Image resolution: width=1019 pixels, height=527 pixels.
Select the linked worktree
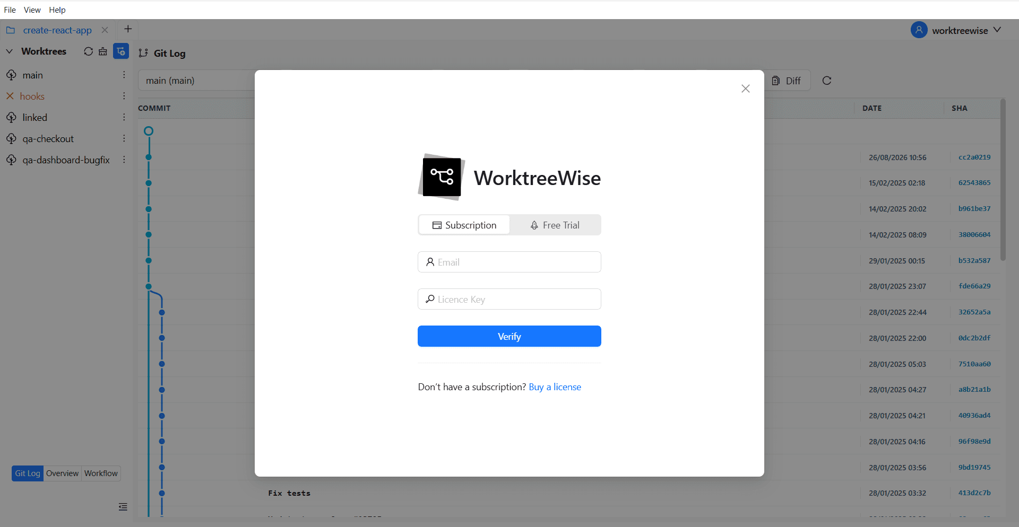pyautogui.click(x=34, y=118)
